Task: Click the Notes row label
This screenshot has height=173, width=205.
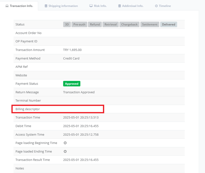Action: 20,168
